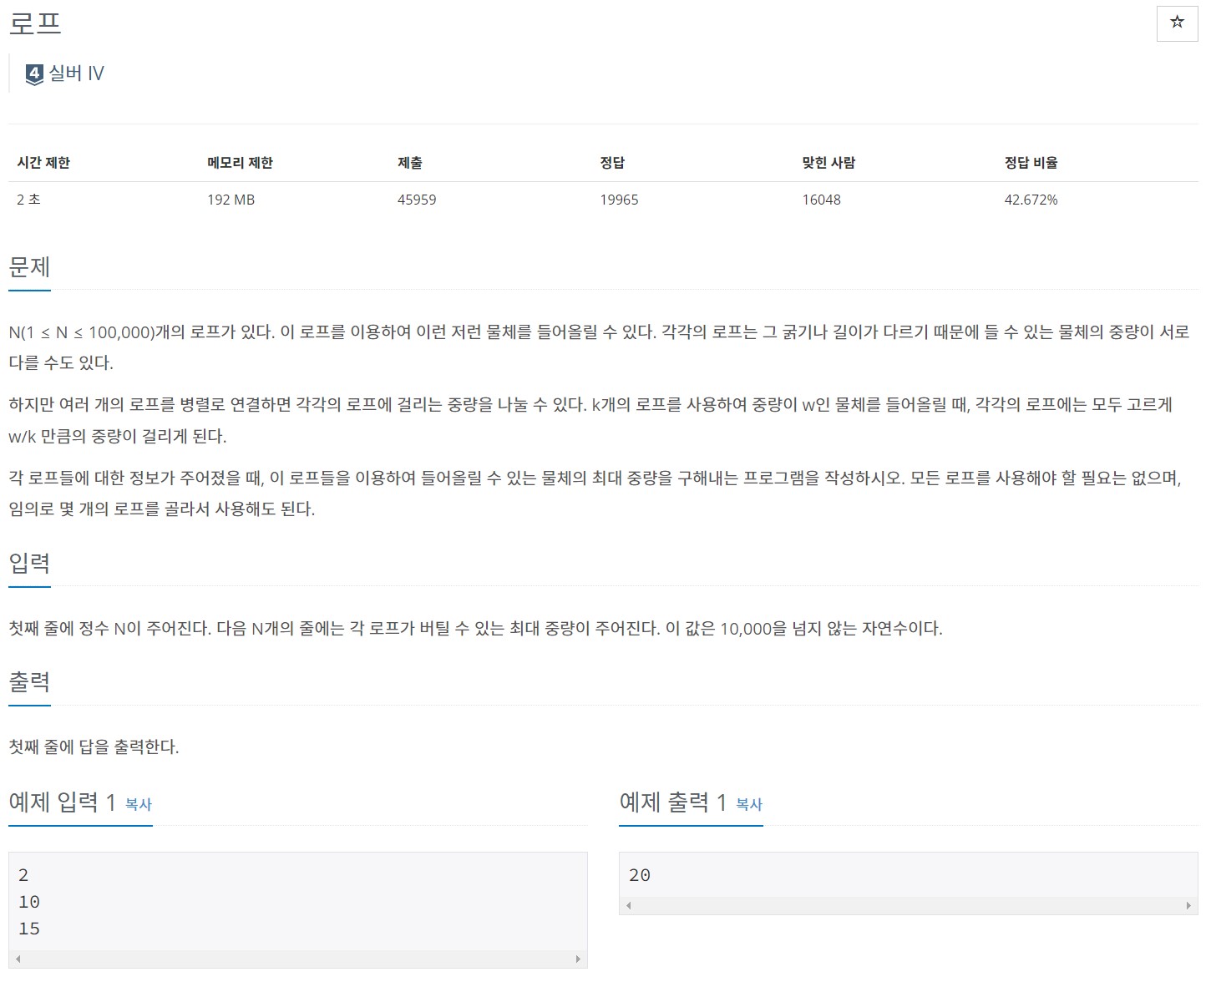Click the example output left scroll arrow

point(628,906)
